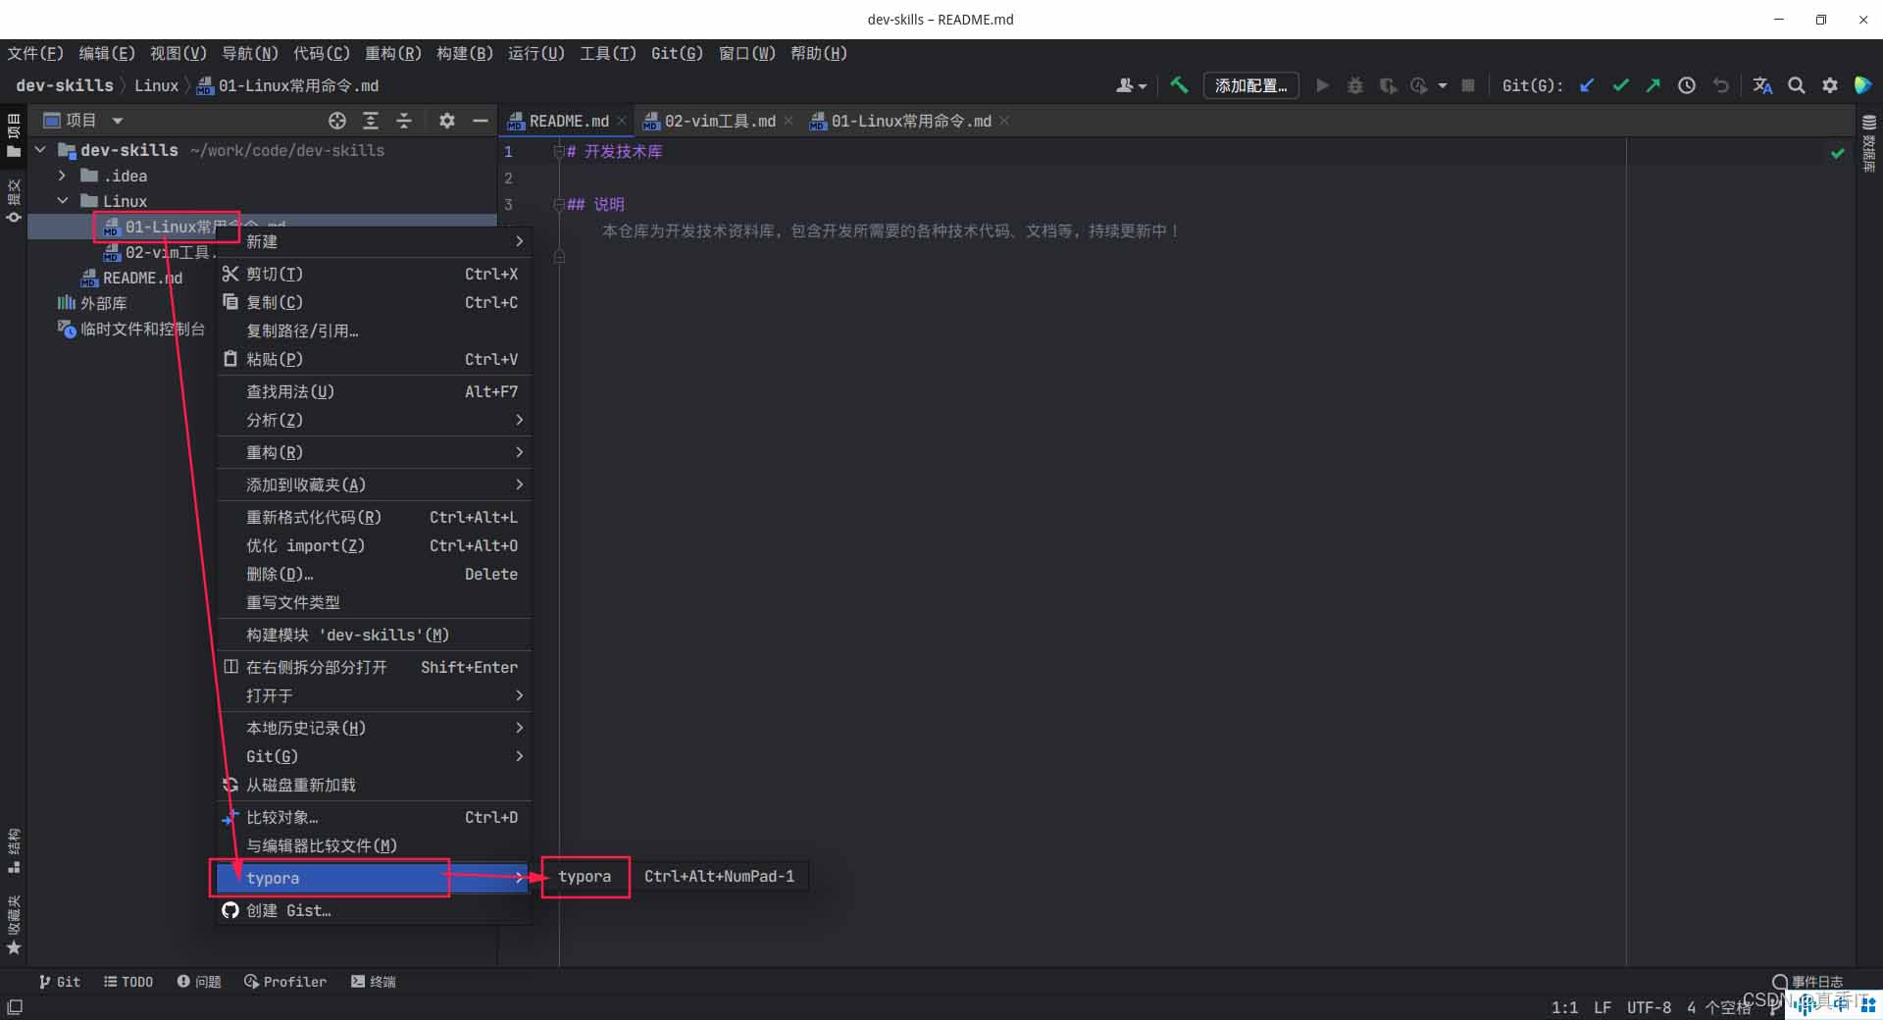
Task: Collapse the dev-skills root folder
Action: (x=41, y=150)
